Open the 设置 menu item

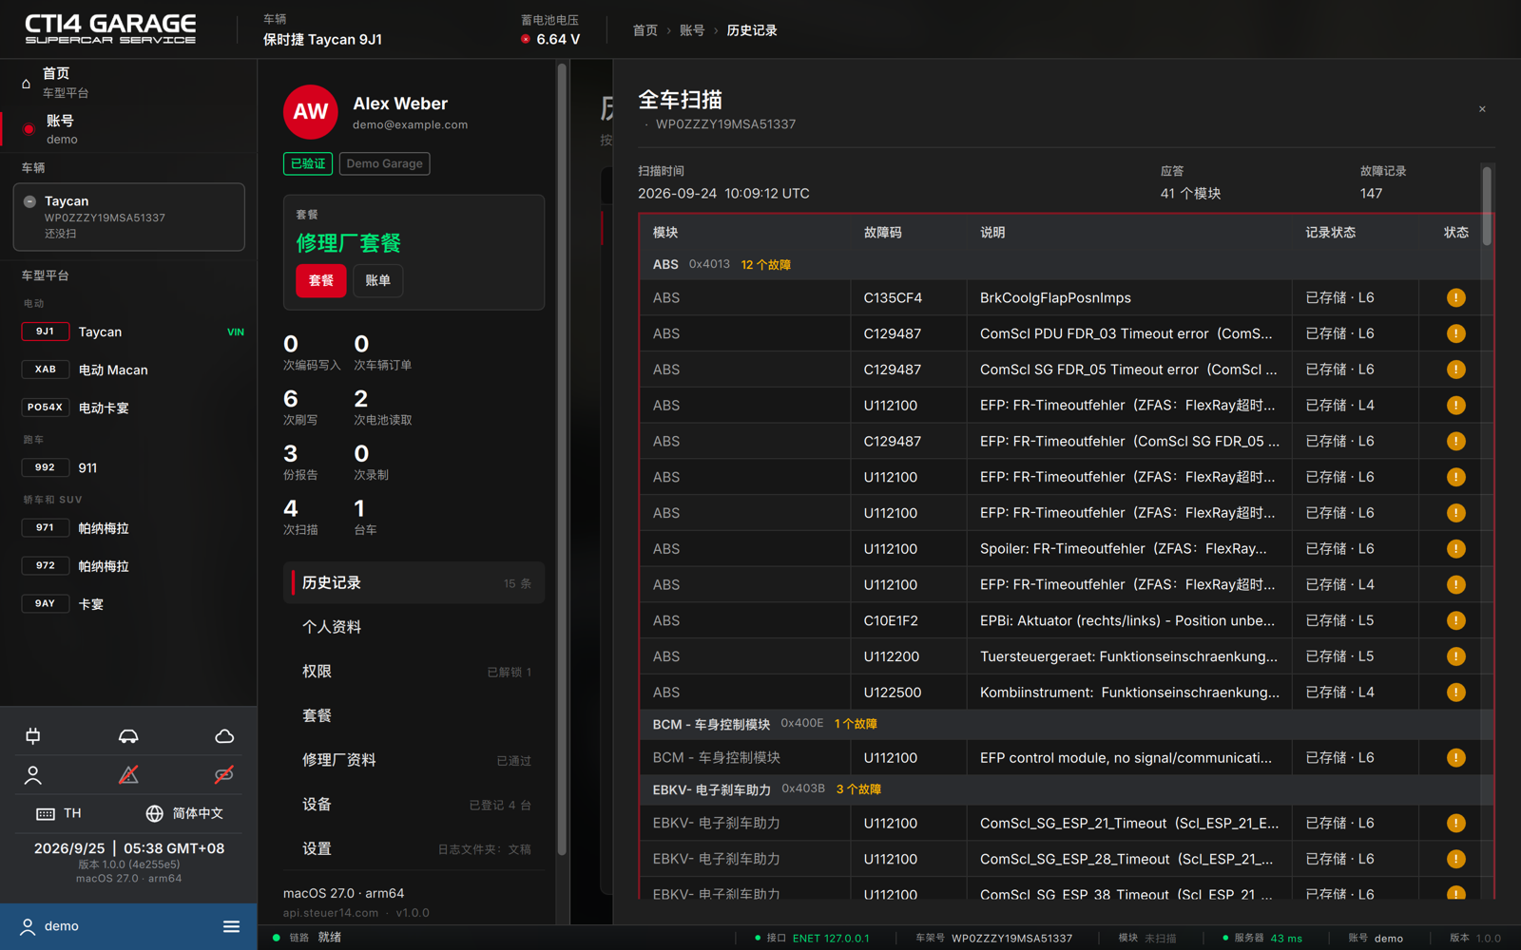pos(414,848)
